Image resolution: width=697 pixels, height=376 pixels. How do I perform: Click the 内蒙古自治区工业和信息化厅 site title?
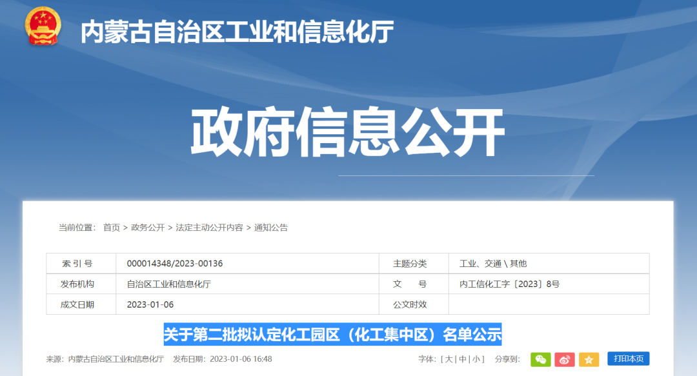point(237,32)
